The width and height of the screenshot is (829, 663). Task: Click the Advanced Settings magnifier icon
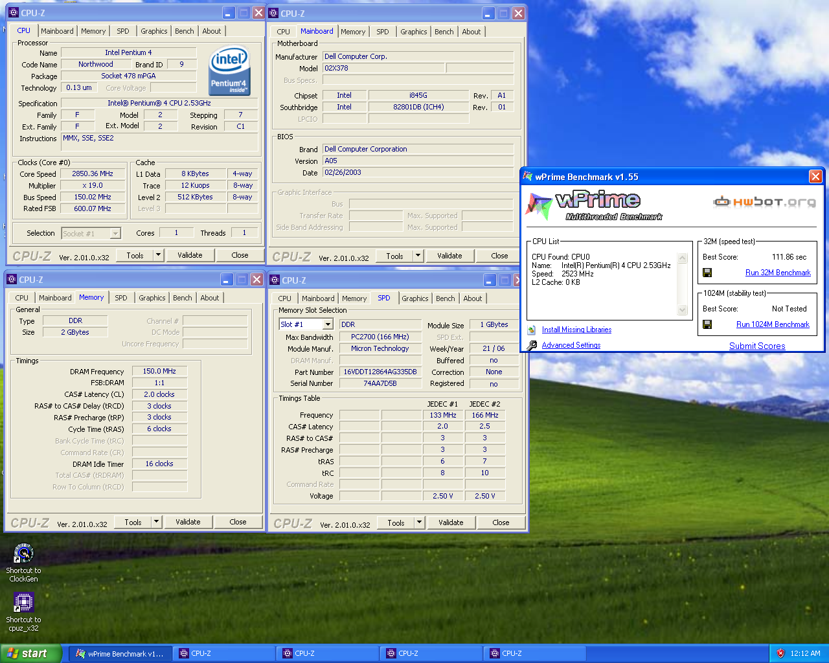click(532, 345)
